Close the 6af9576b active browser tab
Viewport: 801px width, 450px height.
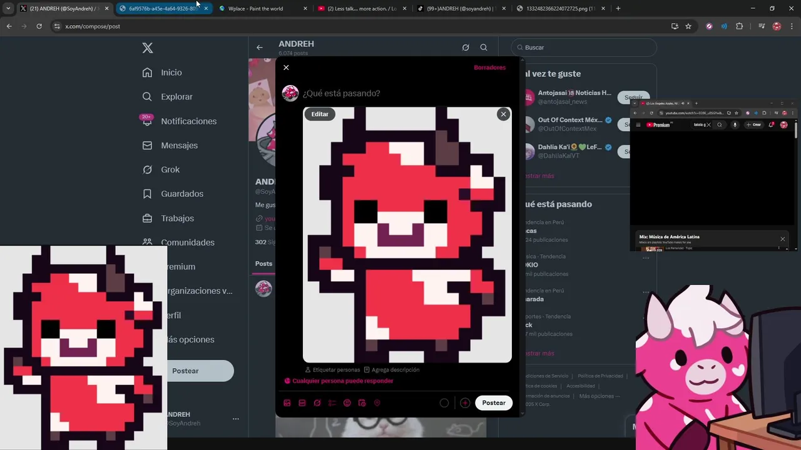click(206, 9)
